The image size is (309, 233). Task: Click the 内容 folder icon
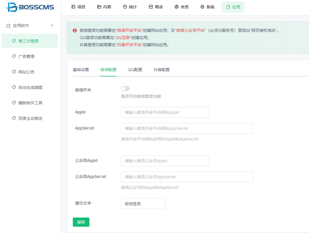point(99,7)
